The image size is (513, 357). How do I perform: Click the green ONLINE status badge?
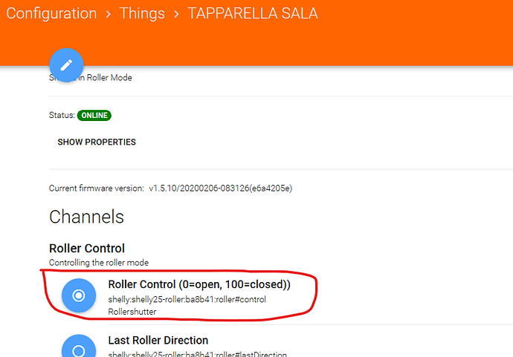coord(94,116)
